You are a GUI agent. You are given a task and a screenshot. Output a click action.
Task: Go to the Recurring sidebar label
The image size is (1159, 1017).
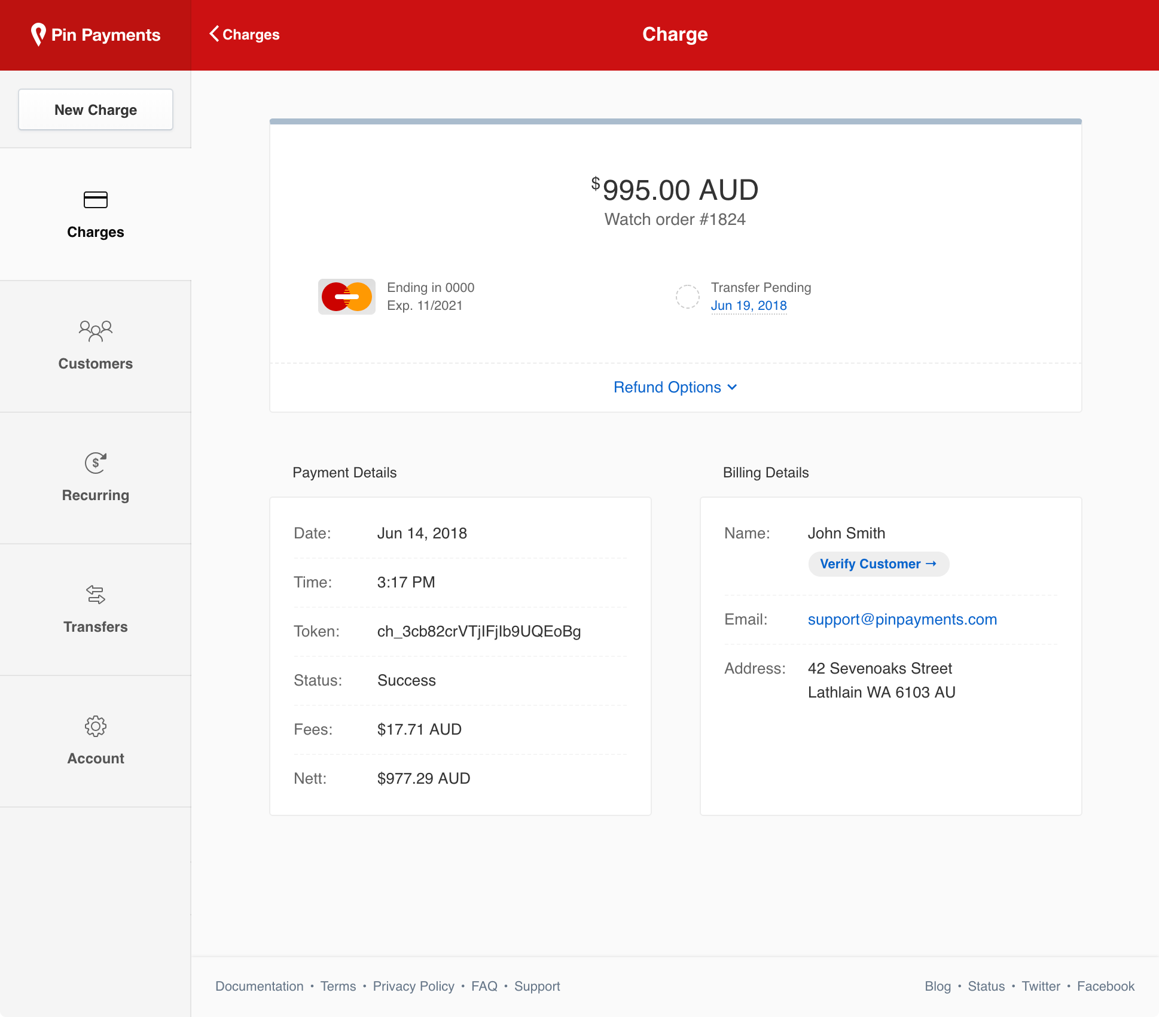tap(96, 495)
